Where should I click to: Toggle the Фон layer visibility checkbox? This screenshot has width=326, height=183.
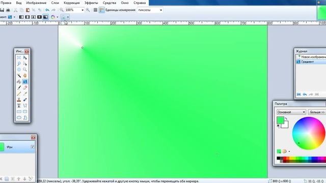click(x=33, y=147)
